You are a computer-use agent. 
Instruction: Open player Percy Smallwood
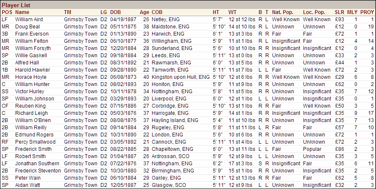pos(35,142)
